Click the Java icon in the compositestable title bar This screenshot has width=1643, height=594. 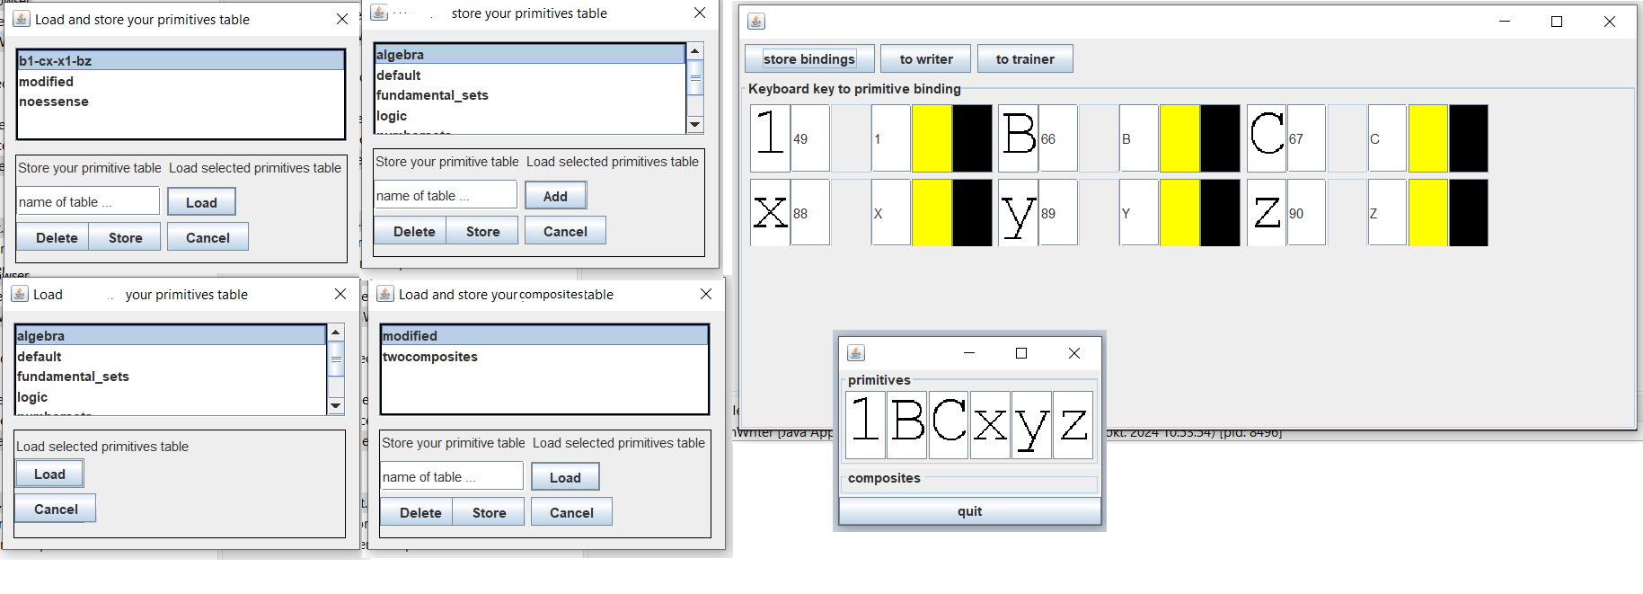[x=385, y=294]
